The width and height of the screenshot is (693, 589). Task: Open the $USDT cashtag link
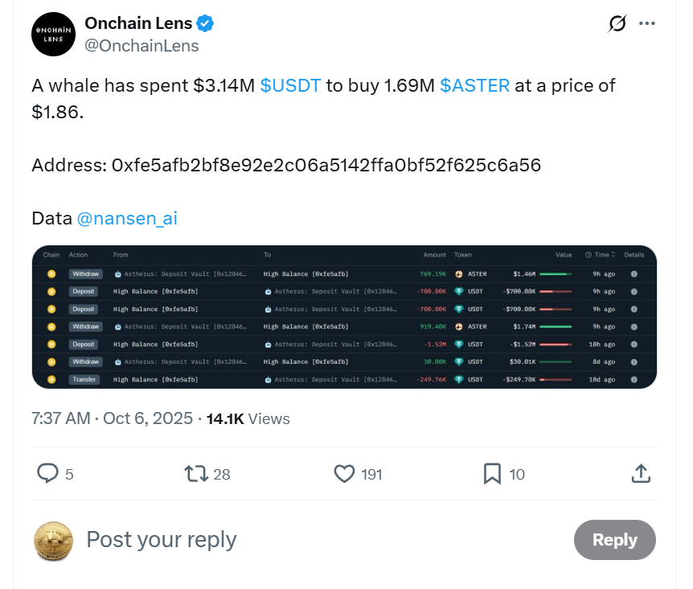[x=290, y=85]
